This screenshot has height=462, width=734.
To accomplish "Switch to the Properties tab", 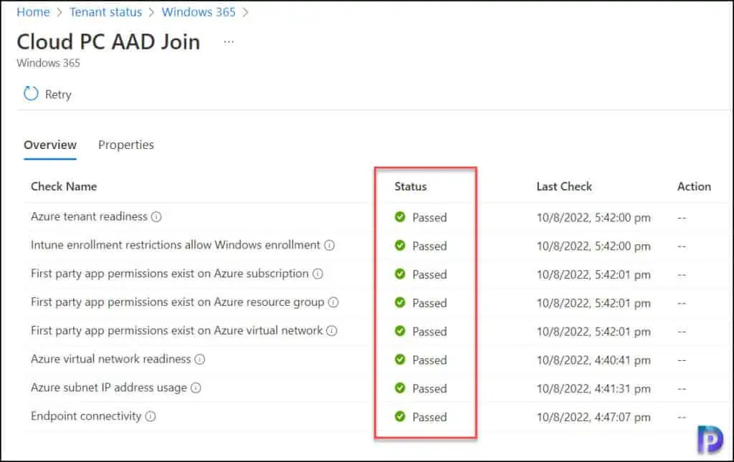I will pyautogui.click(x=126, y=145).
